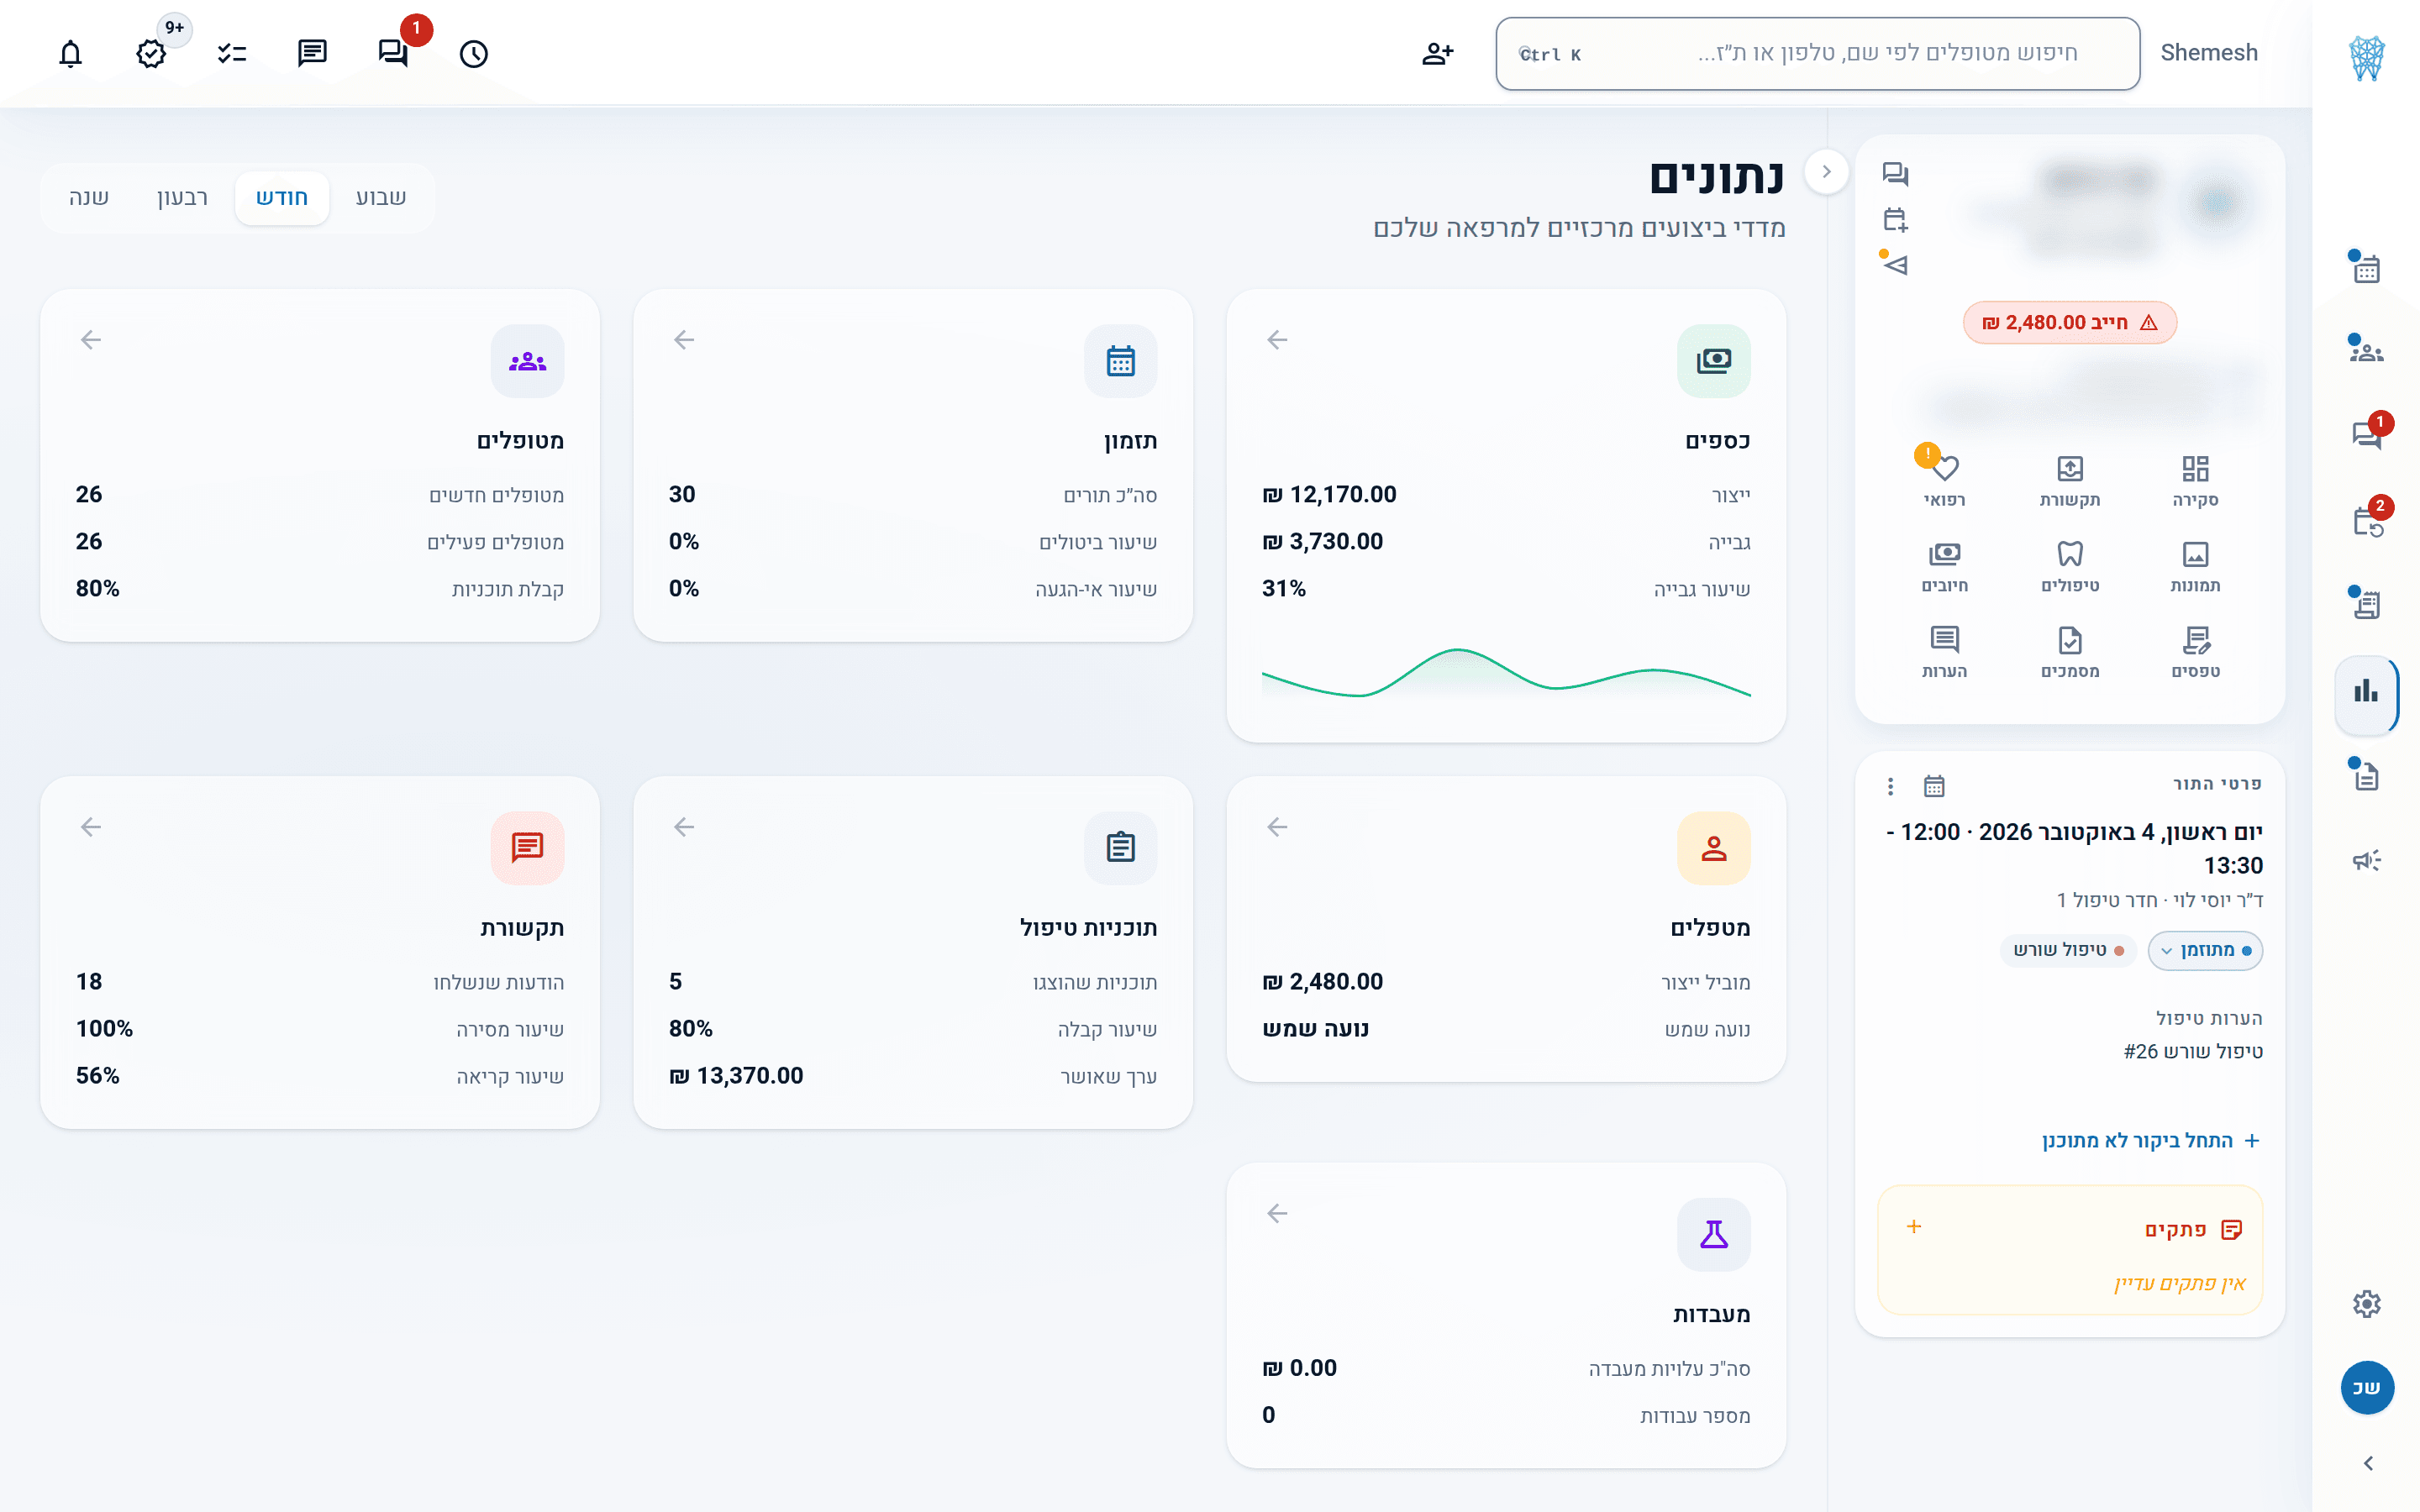Open the טפסים forms shortcut
Viewport: 2420px width, 1512px height.
[x=2195, y=653]
